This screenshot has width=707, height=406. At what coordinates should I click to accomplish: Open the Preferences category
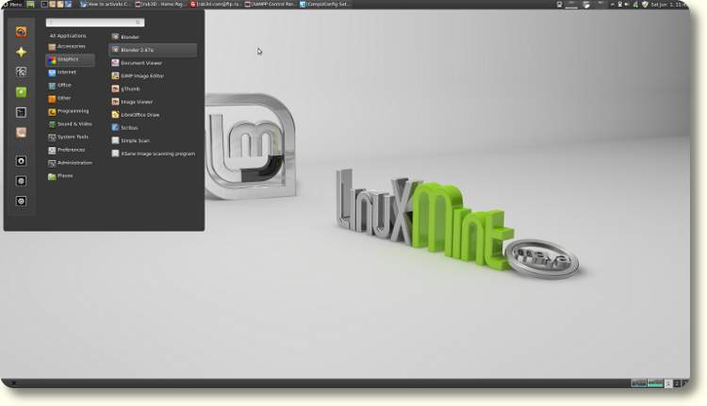[66, 150]
